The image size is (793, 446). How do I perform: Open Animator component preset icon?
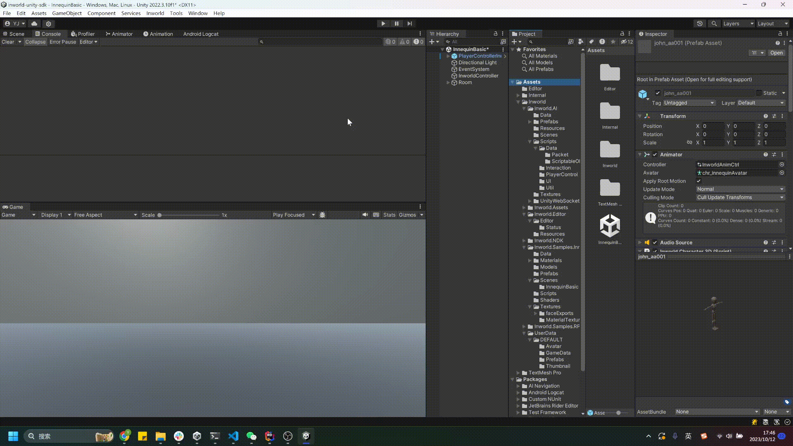774,154
